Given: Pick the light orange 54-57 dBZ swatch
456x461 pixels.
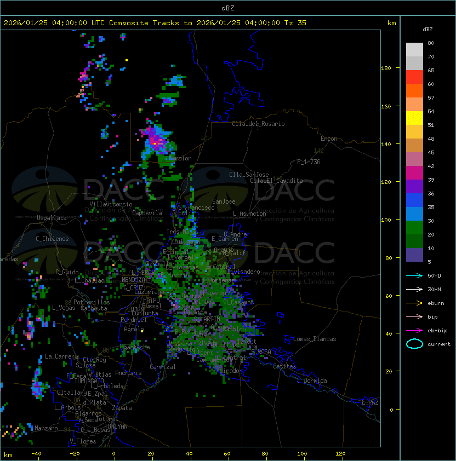Looking at the screenshot, I should coord(414,105).
